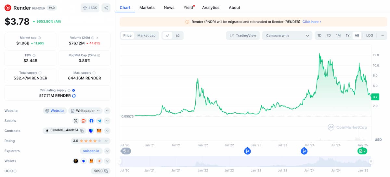Click the left handle of the range slider
Image resolution: width=390 pixels, height=177 pixels.
click(x=120, y=161)
